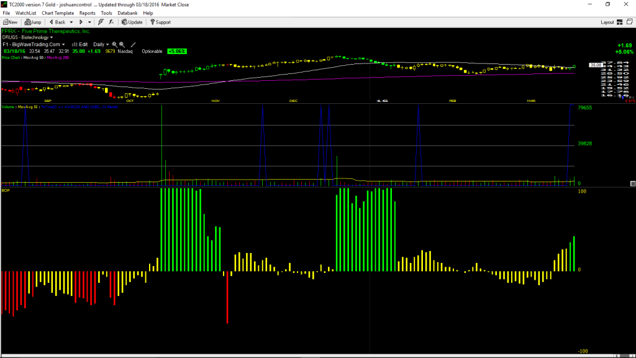Click the MovAvg 50 label

tap(34, 58)
